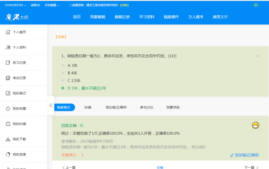269x169 pixels.
Task: Click the 练习记录 practice record icon
Action: point(8,63)
